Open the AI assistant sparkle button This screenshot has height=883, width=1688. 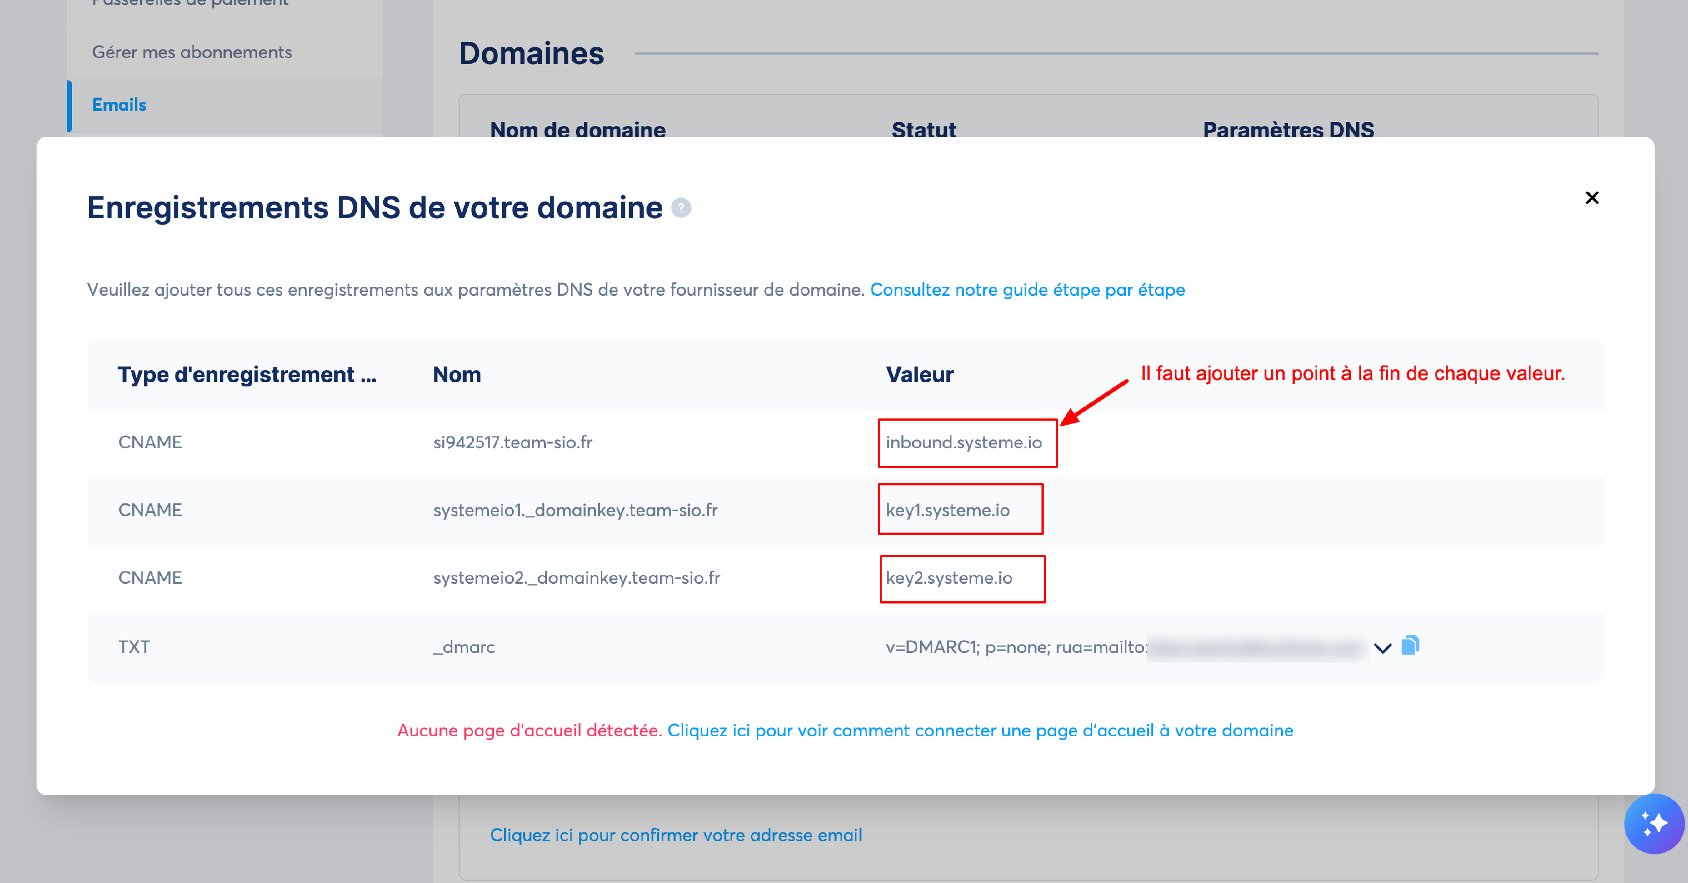(x=1654, y=823)
